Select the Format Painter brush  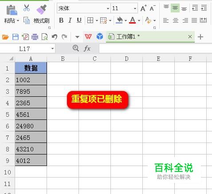42,9
